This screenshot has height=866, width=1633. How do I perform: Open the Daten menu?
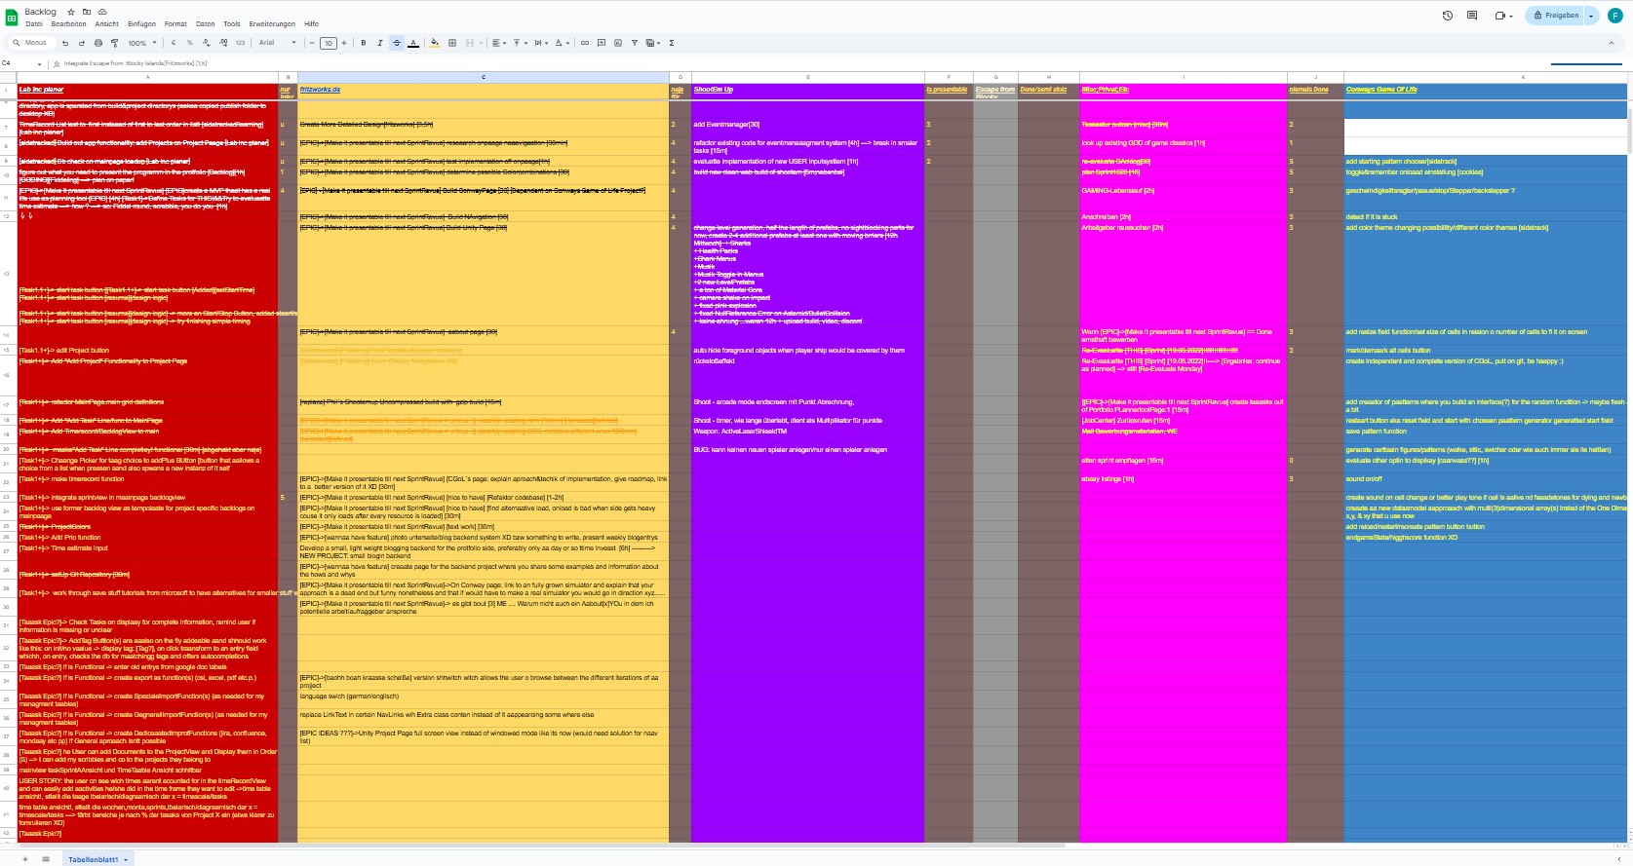coord(206,24)
